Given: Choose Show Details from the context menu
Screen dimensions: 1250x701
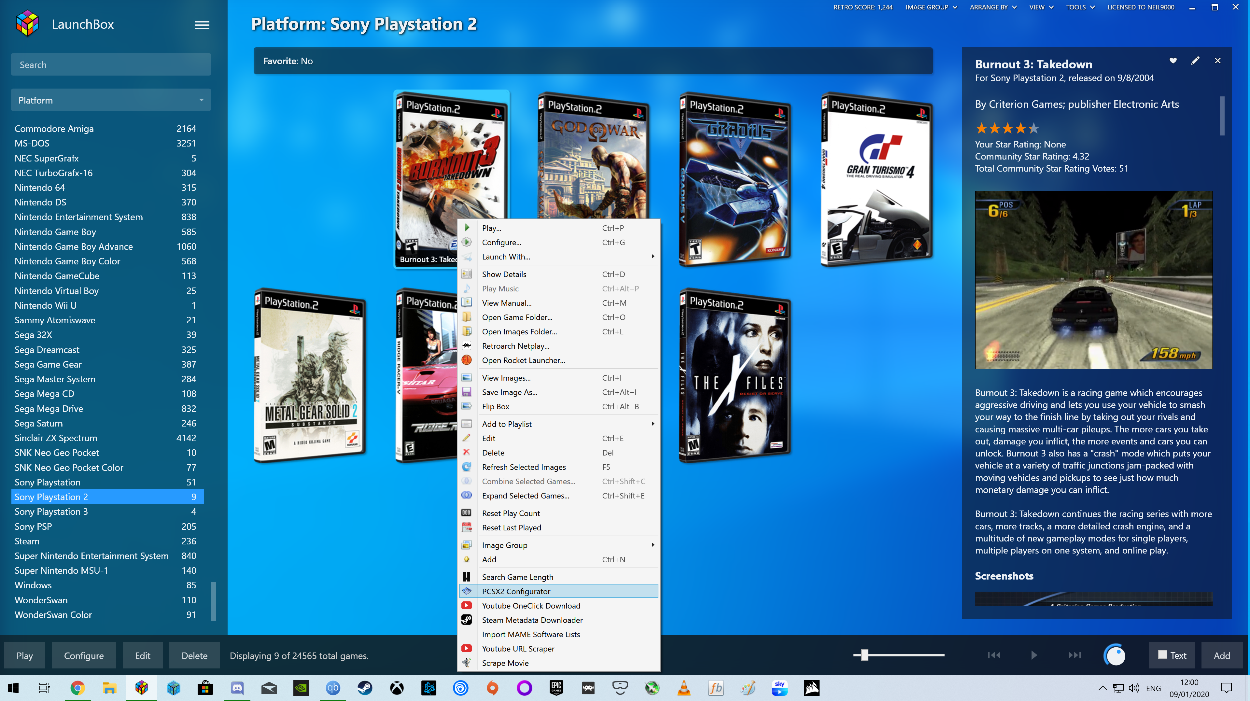Looking at the screenshot, I should [558, 274].
